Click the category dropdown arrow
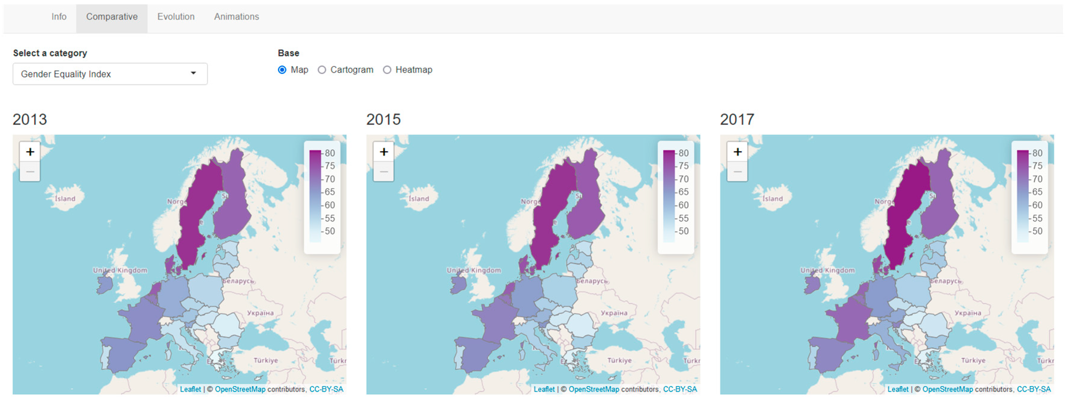 [193, 74]
